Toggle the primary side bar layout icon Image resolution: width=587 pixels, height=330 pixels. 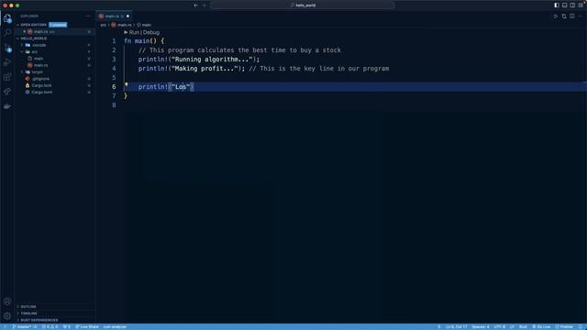click(x=557, y=5)
